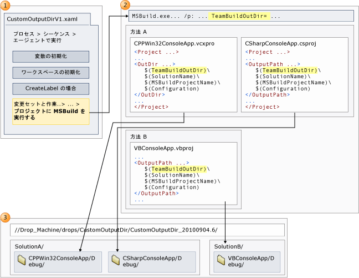Click the ワークスペースの初期化 activity box
This screenshot has height=278, width=359.
coord(51,73)
